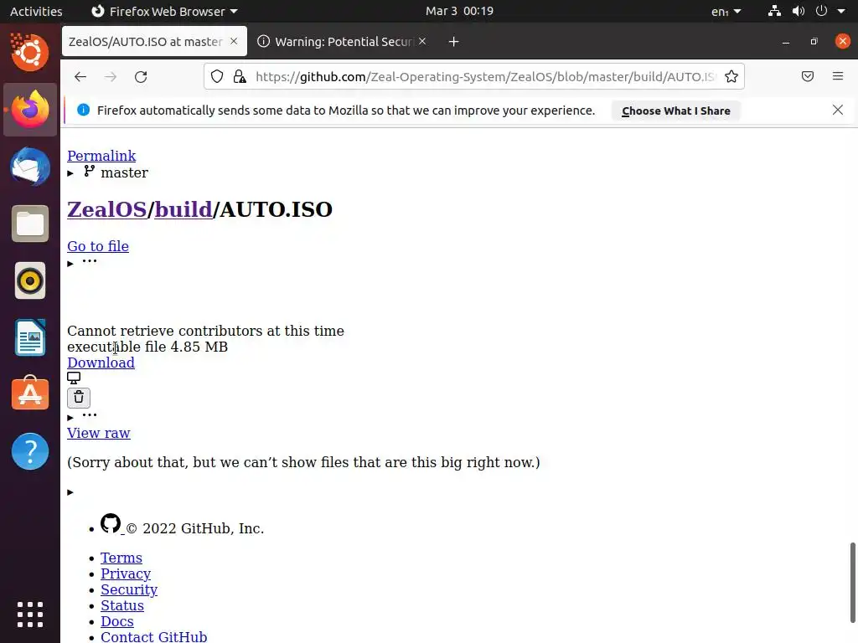Viewport: 858px width, 643px height.
Task: Open with GitHub Desktop monitor icon
Action: coord(74,378)
